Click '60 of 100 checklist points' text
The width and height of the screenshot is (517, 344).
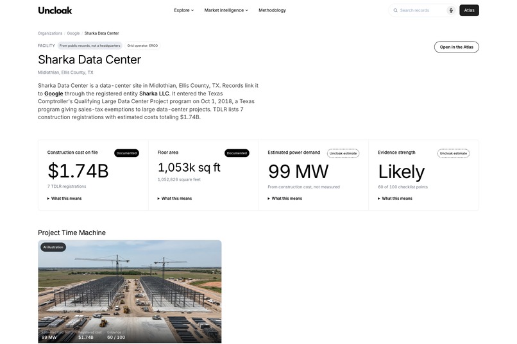(403, 187)
